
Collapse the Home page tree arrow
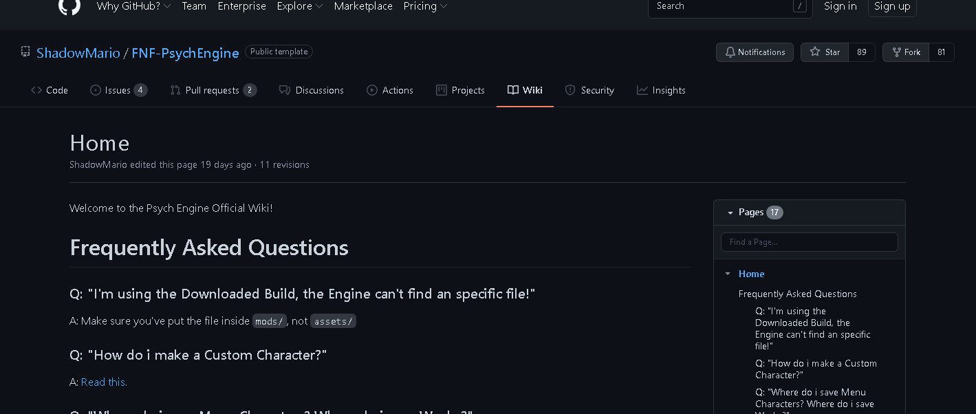coord(728,274)
